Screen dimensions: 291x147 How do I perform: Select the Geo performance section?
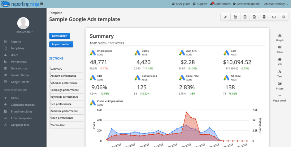(x=67, y=104)
